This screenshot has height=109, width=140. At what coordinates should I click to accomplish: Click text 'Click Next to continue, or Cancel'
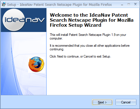71,56
